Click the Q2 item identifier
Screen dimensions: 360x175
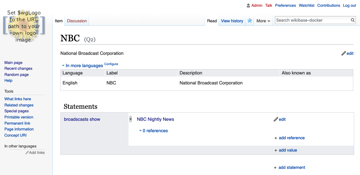[x=90, y=39]
